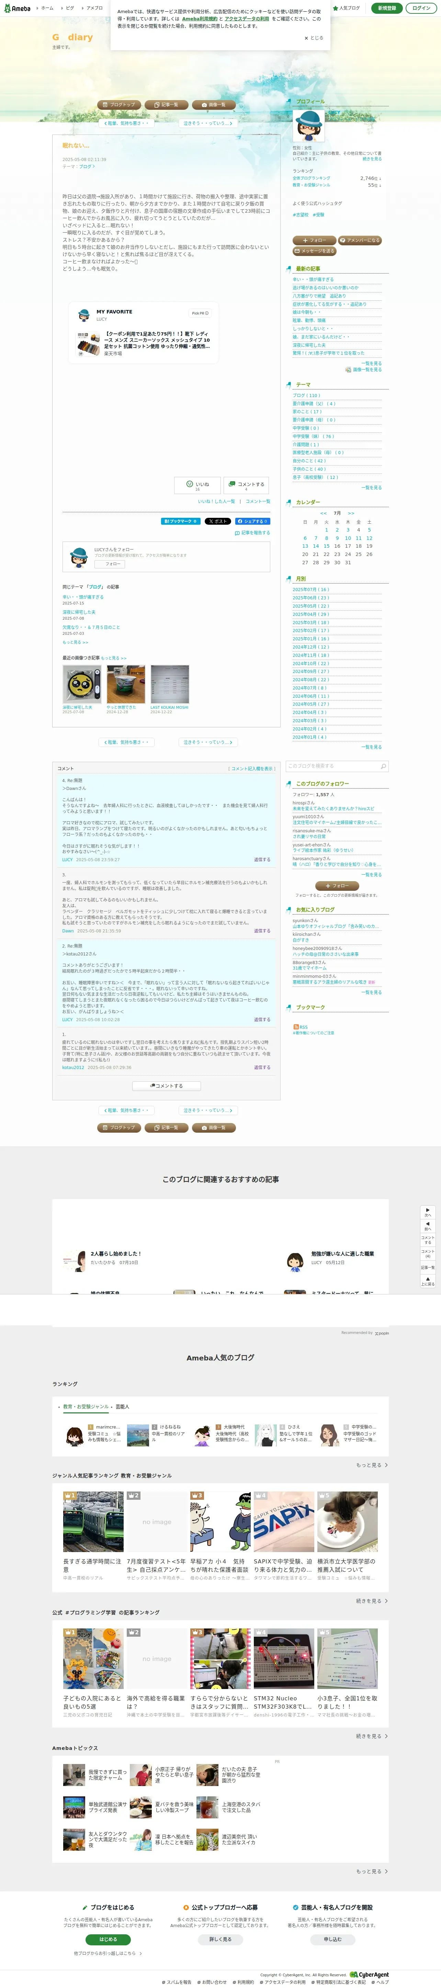
Task: Click 他ブログからお引っ越しはこちら › link
Action: coord(108,1953)
